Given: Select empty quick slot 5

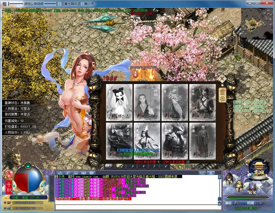Looking at the screenshot, I should (x=154, y=166).
